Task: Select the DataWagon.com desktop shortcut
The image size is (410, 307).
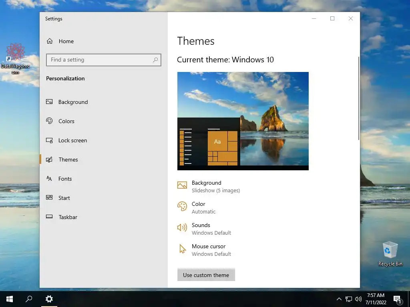Action: (15, 59)
